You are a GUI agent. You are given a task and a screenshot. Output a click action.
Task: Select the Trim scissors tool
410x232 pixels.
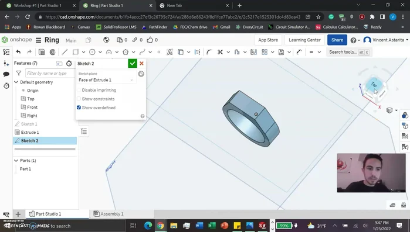[x=220, y=52]
